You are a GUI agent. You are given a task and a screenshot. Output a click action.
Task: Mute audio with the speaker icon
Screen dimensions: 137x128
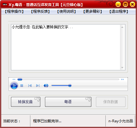(x=46, y=86)
